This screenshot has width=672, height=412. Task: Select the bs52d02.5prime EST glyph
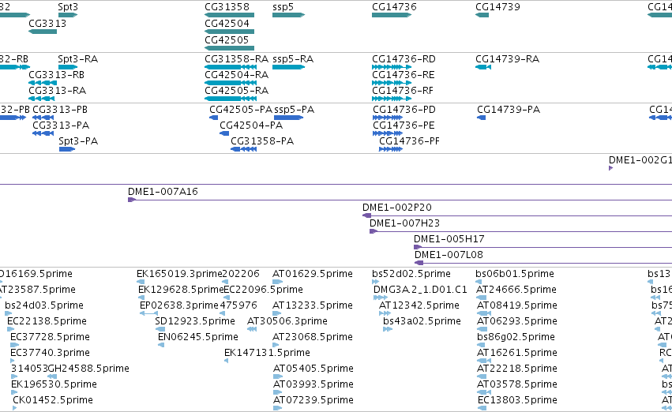[x=375, y=282]
